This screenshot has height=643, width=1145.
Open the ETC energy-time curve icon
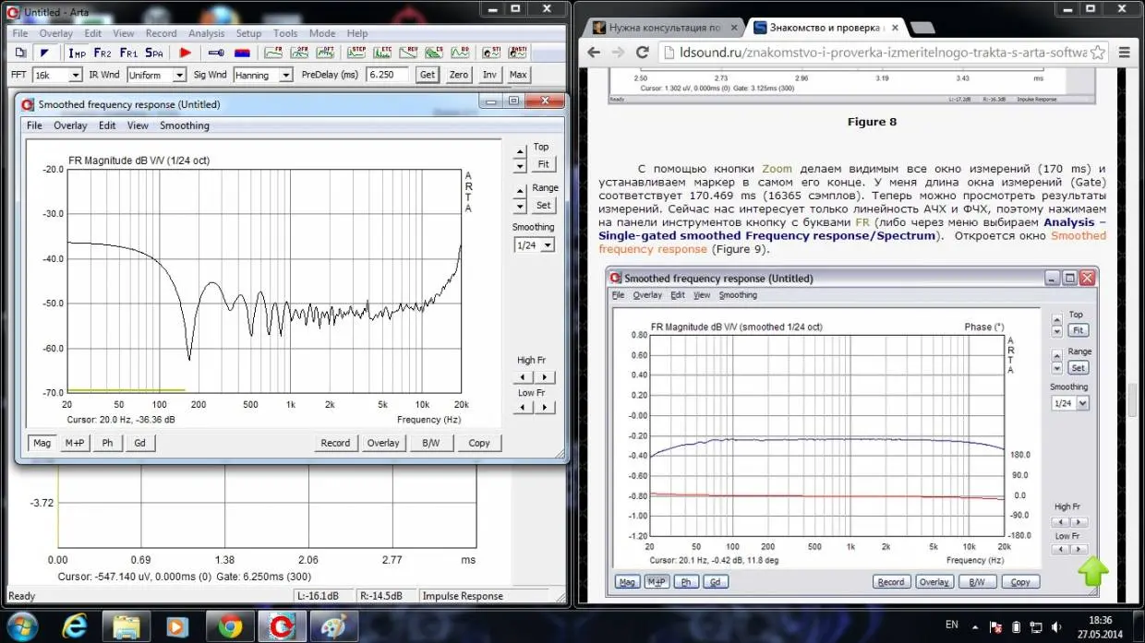click(382, 53)
